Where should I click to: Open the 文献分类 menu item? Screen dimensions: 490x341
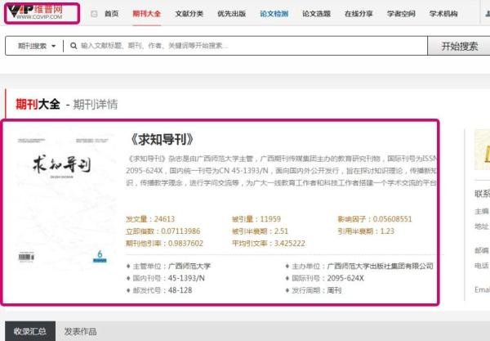pos(189,14)
